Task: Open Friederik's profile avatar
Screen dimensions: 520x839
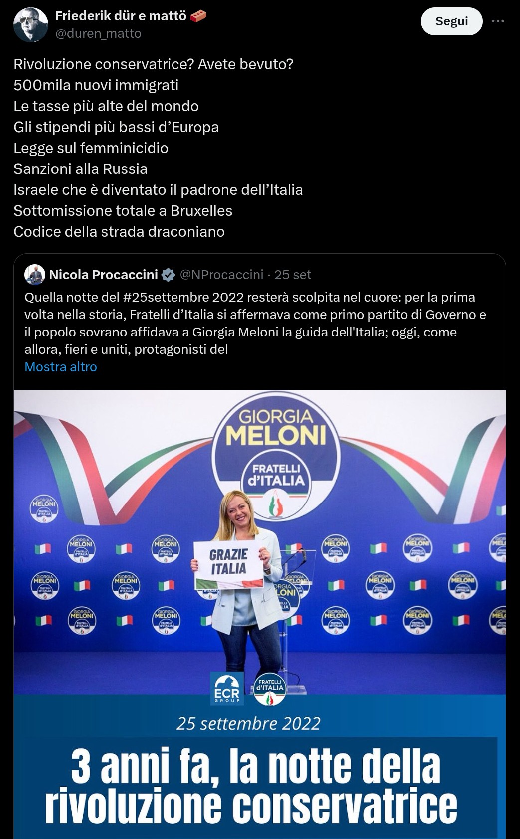Action: (x=31, y=25)
